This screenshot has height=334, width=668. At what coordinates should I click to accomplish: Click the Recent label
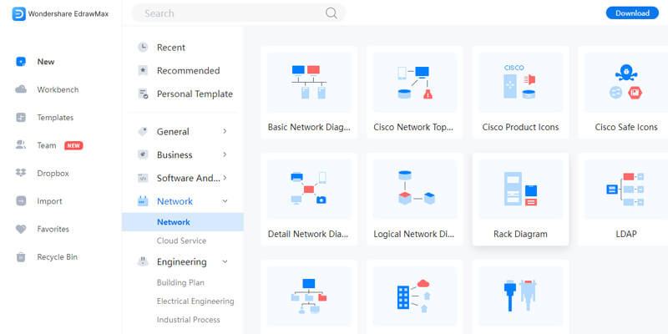[171, 48]
